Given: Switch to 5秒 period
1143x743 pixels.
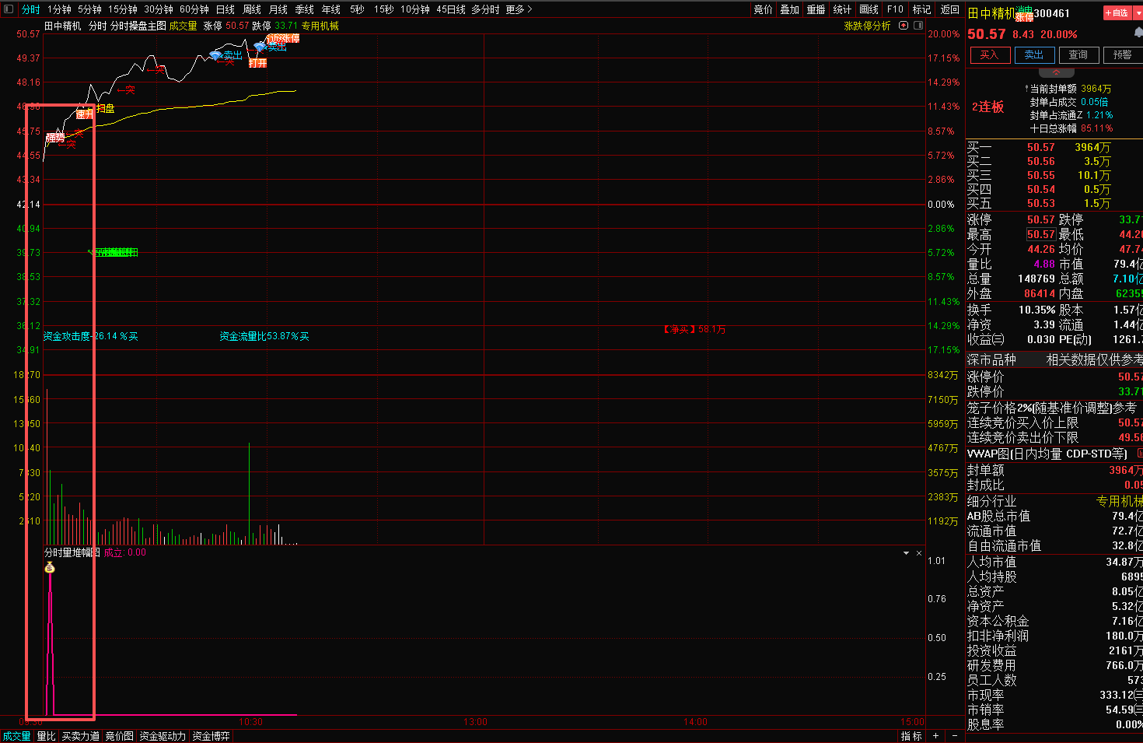Looking at the screenshot, I should coord(357,9).
